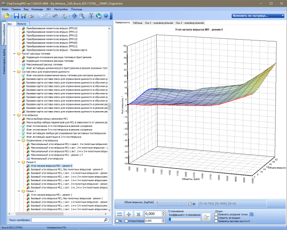Viewport: 287px width, 230px height.
Task: Toggle flag 'Флаг отключения 2-го поствпрыска в режиме ускорения'
Action: [23, 126]
